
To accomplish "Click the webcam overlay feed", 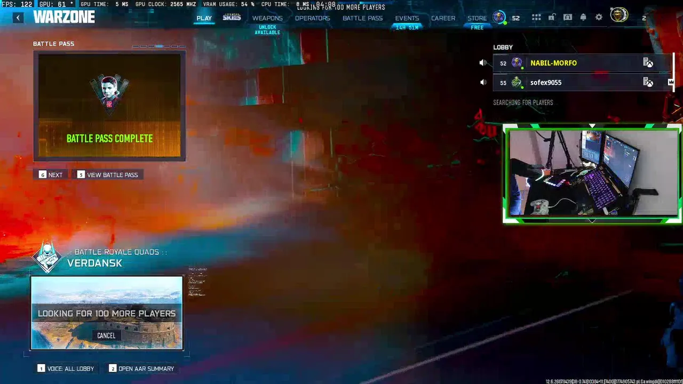I will pyautogui.click(x=592, y=173).
